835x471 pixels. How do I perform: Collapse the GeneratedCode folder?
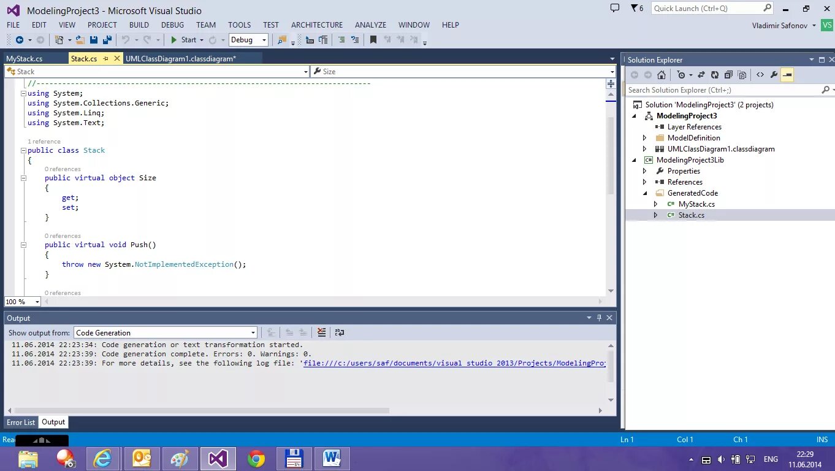click(644, 193)
